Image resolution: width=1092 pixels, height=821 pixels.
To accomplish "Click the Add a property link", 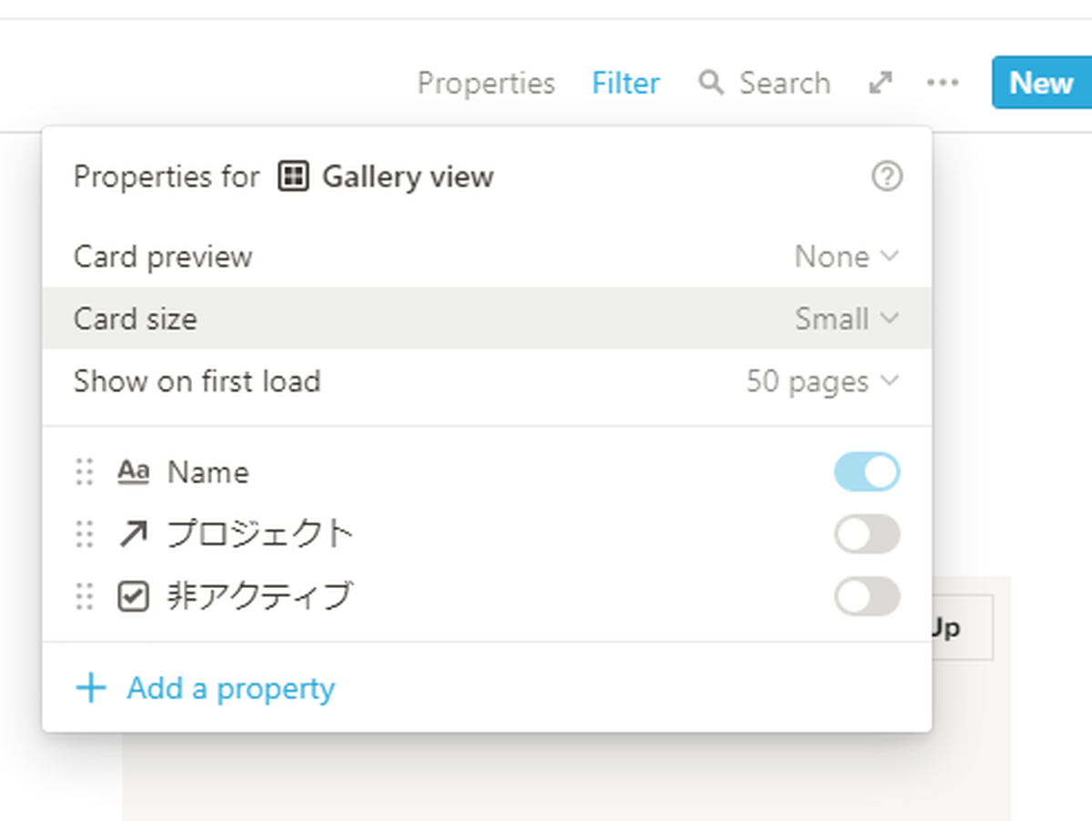I will [230, 688].
